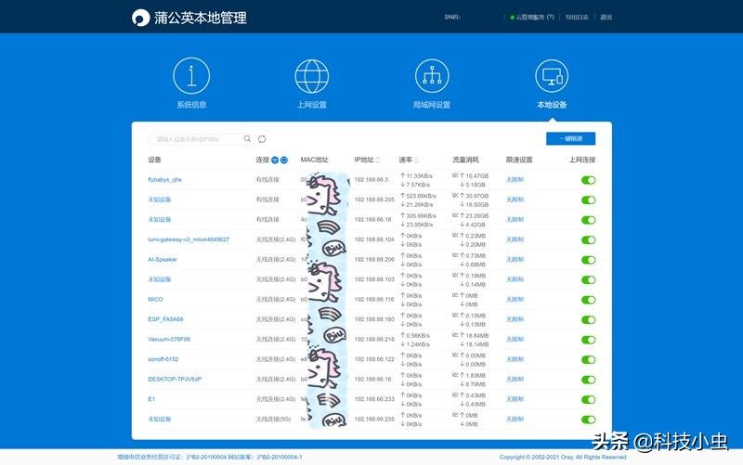This screenshot has height=465, width=743.
Task: Select the 本地设备 devices icon
Action: pyautogui.click(x=551, y=75)
